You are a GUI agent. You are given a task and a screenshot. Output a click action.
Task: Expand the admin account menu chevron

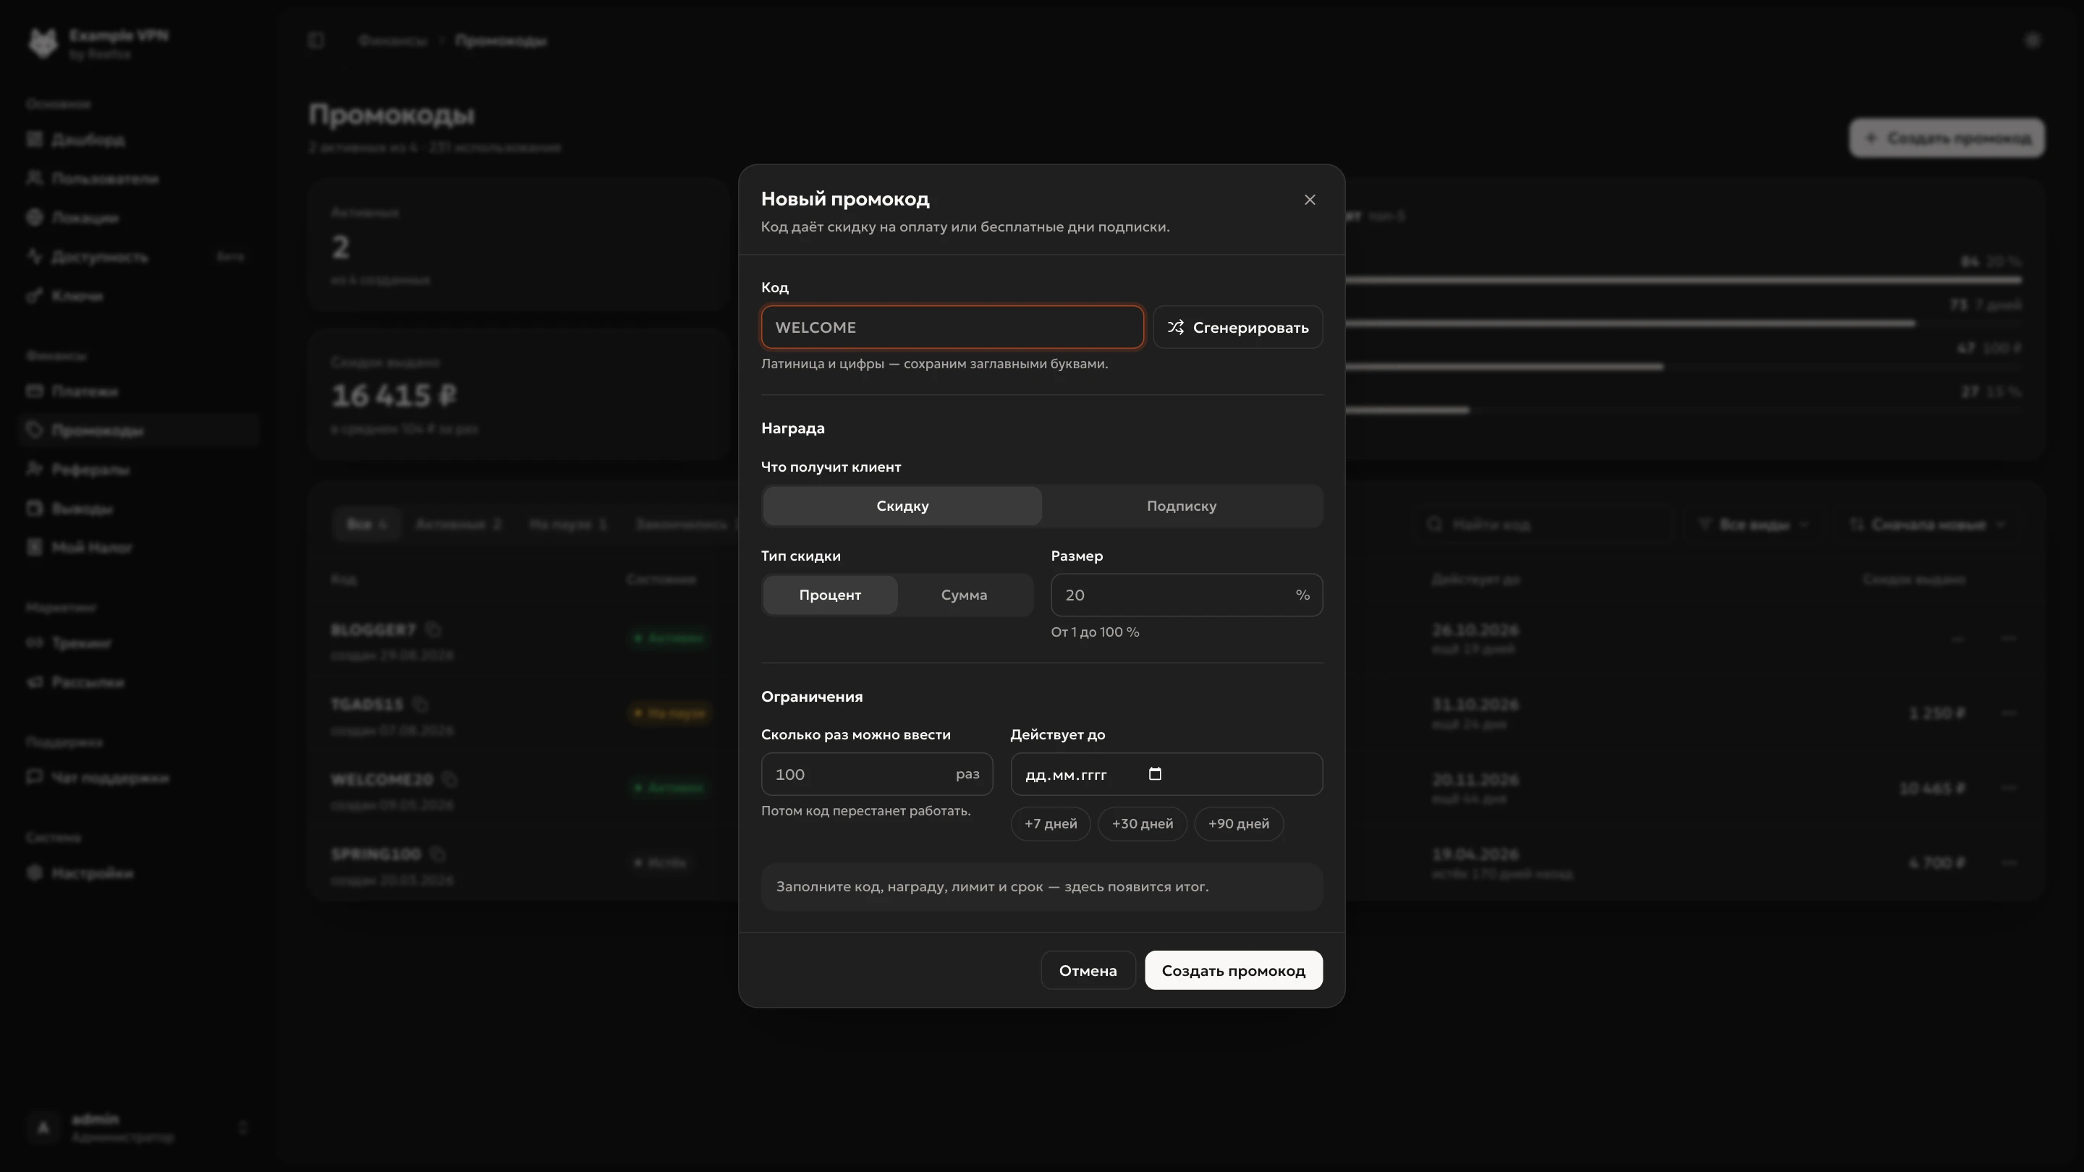click(242, 1128)
